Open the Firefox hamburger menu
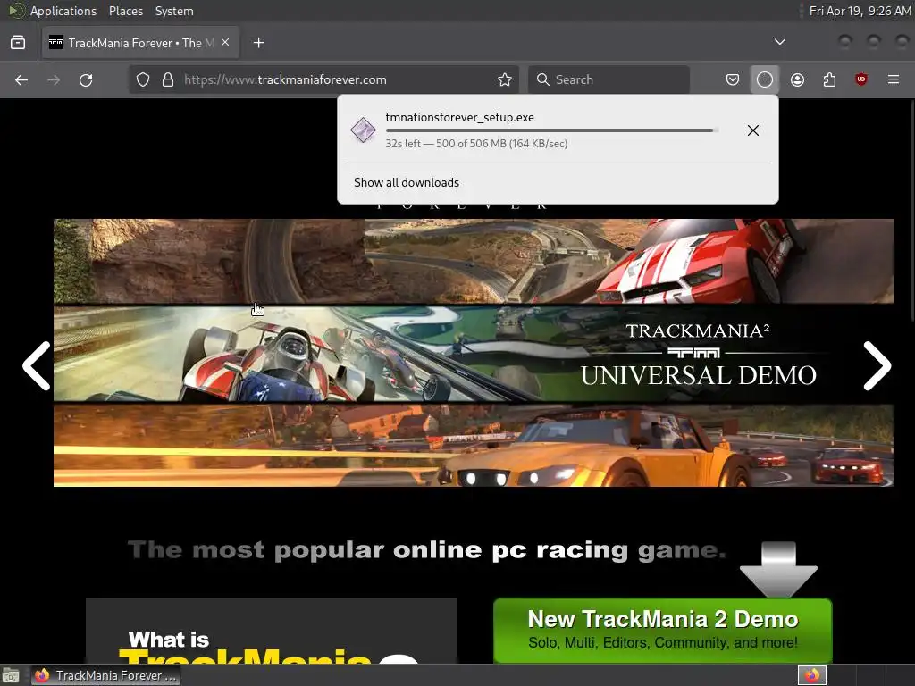This screenshot has width=915, height=686. click(x=894, y=79)
